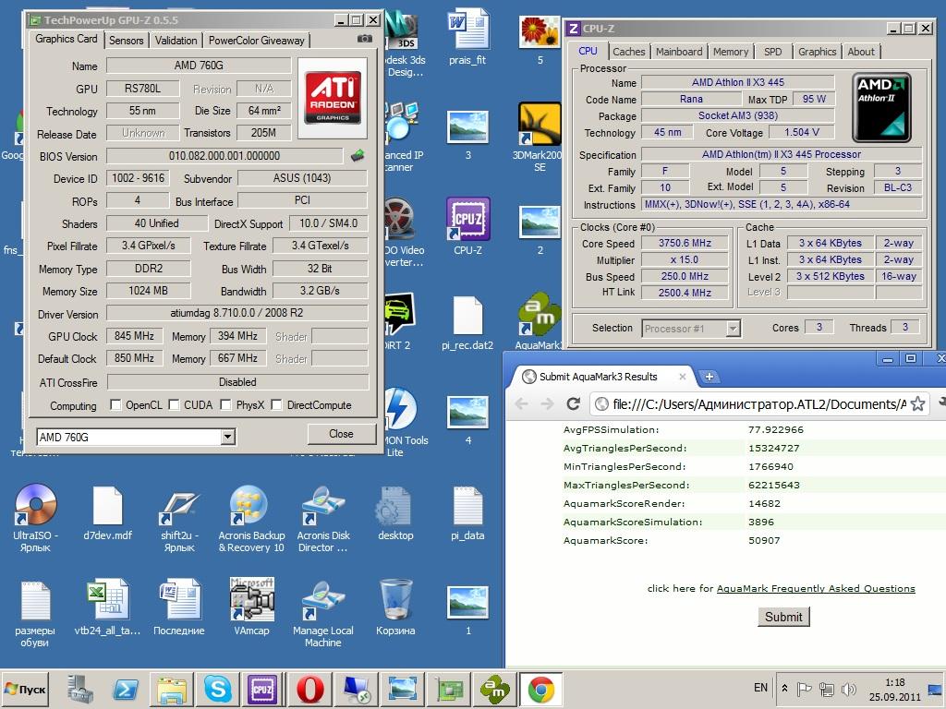This screenshot has height=709, width=946.
Task: Open the 3DMark2001 SE desktop shortcut
Action: pos(540,125)
